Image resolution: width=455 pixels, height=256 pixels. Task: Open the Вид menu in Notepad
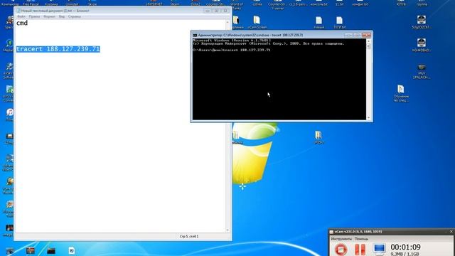point(62,16)
